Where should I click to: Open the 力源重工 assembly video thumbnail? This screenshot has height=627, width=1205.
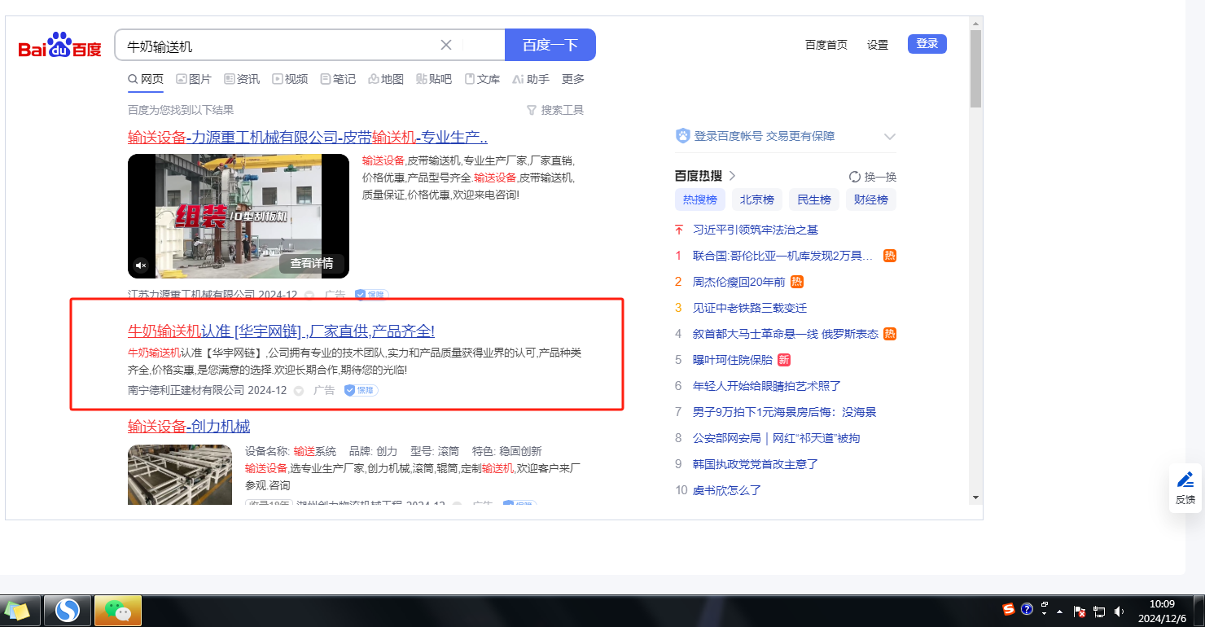239,216
